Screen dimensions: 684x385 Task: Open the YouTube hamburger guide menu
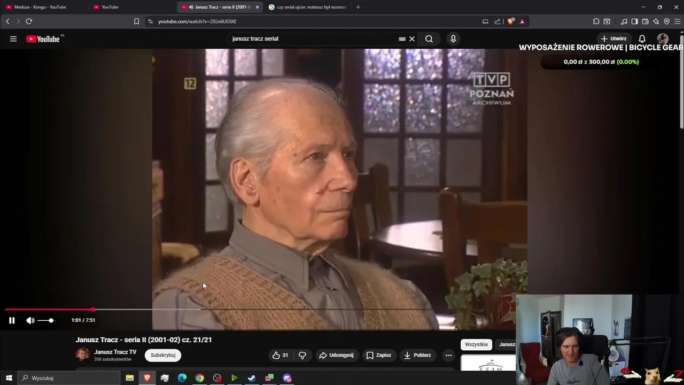pos(13,38)
